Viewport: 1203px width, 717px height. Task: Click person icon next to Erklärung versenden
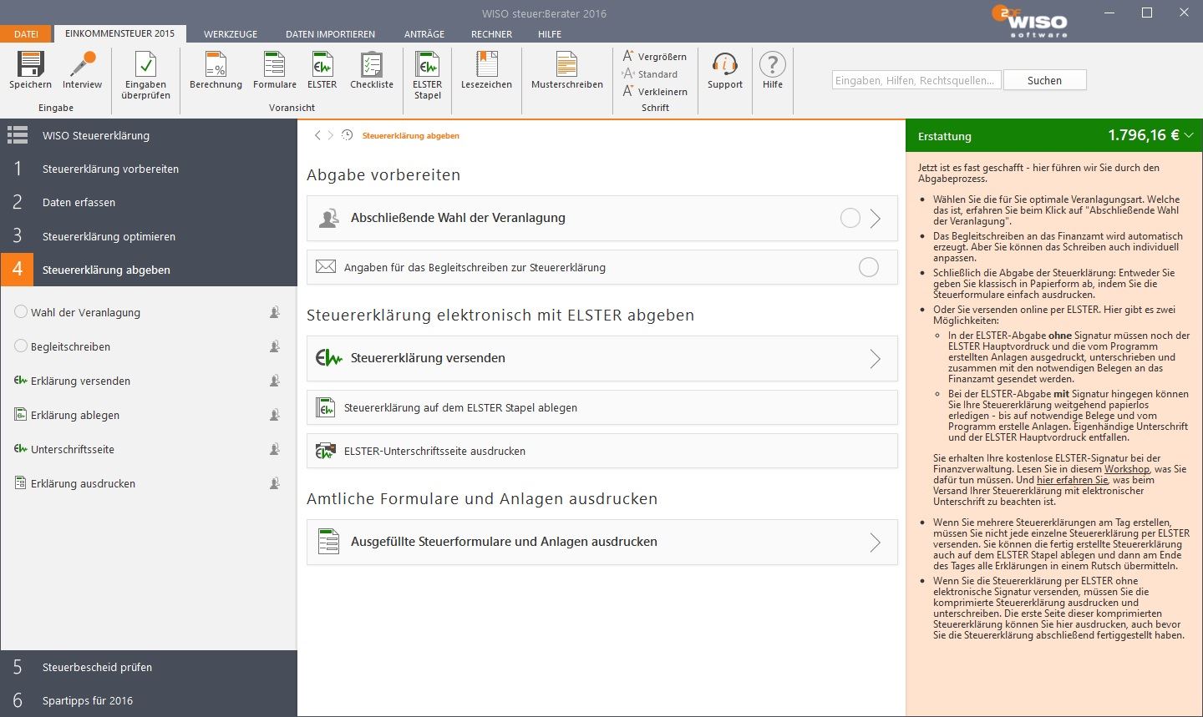[275, 381]
